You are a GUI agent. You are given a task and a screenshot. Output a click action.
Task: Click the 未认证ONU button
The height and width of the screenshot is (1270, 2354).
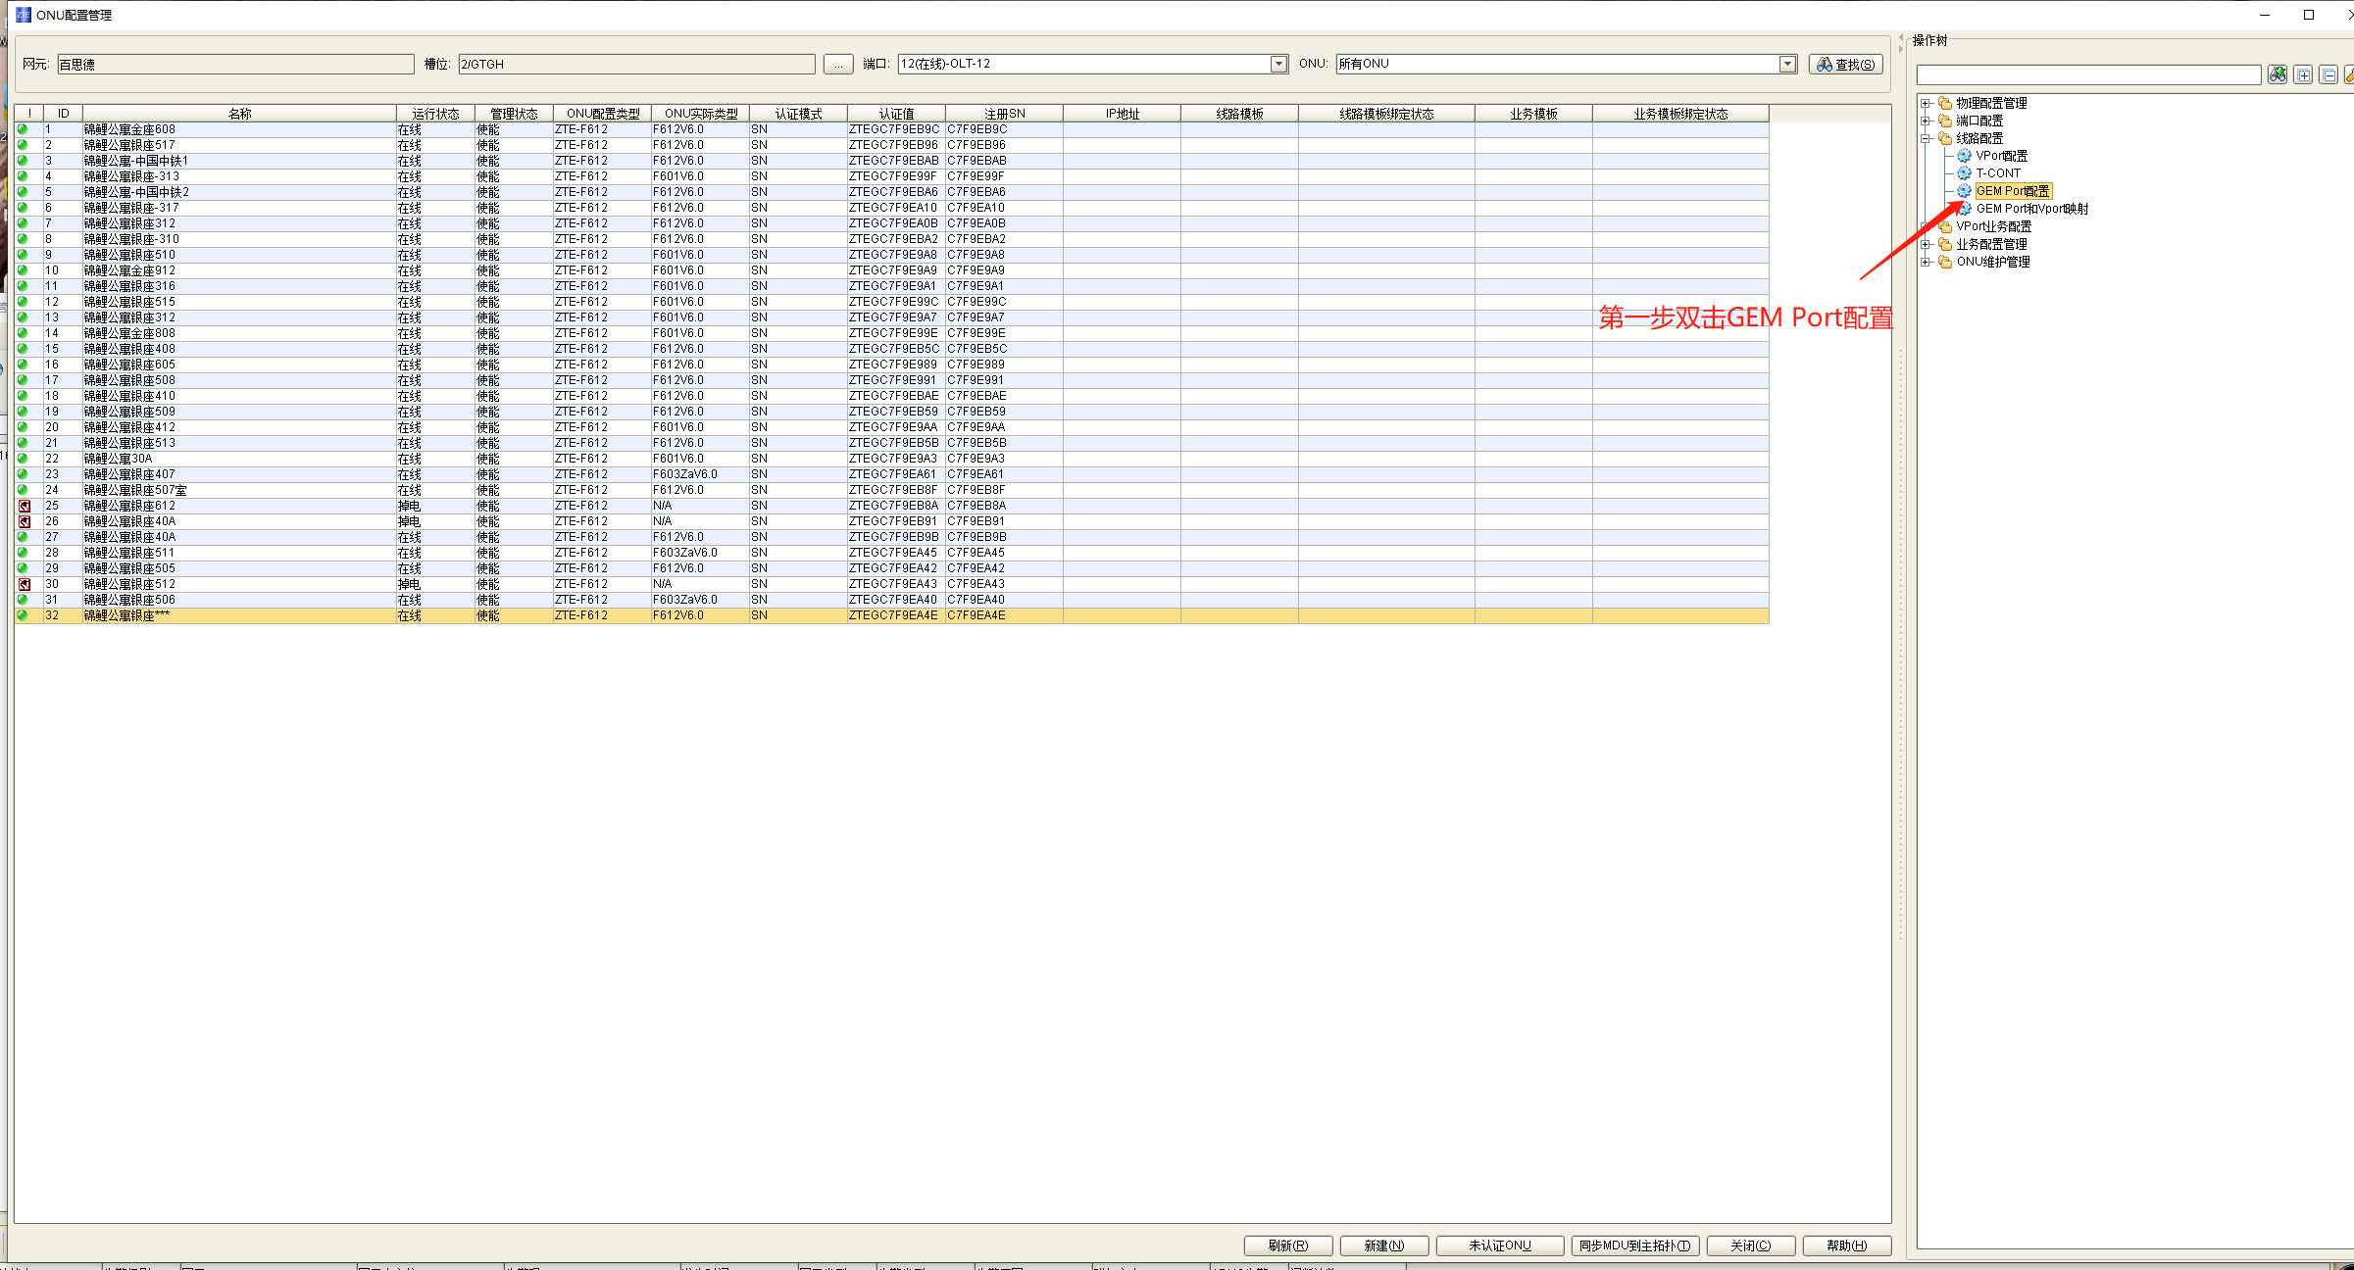coord(1499,1246)
